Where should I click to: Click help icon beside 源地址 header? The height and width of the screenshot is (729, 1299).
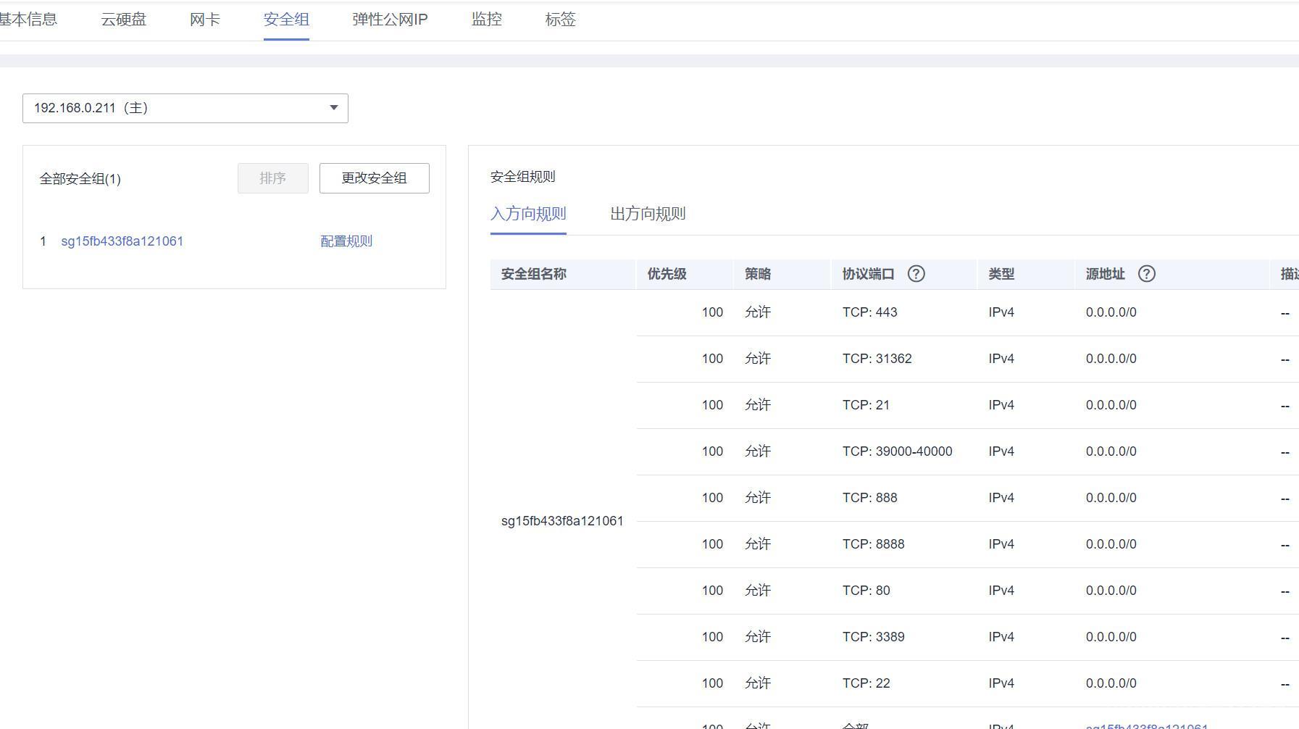[x=1146, y=274]
